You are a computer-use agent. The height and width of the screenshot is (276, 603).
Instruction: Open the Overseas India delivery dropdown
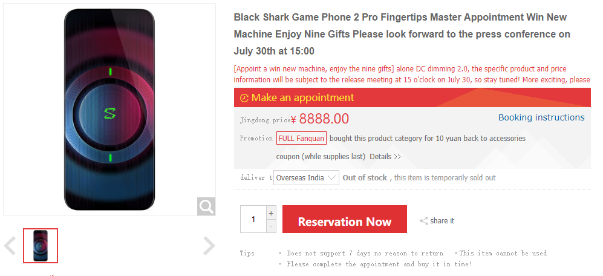coord(306,178)
